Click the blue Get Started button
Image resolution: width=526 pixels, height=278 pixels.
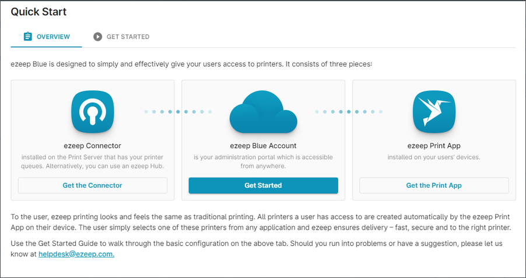(x=264, y=185)
